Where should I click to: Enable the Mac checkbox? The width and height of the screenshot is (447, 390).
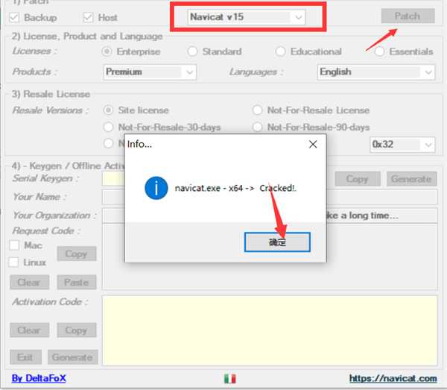click(x=14, y=245)
